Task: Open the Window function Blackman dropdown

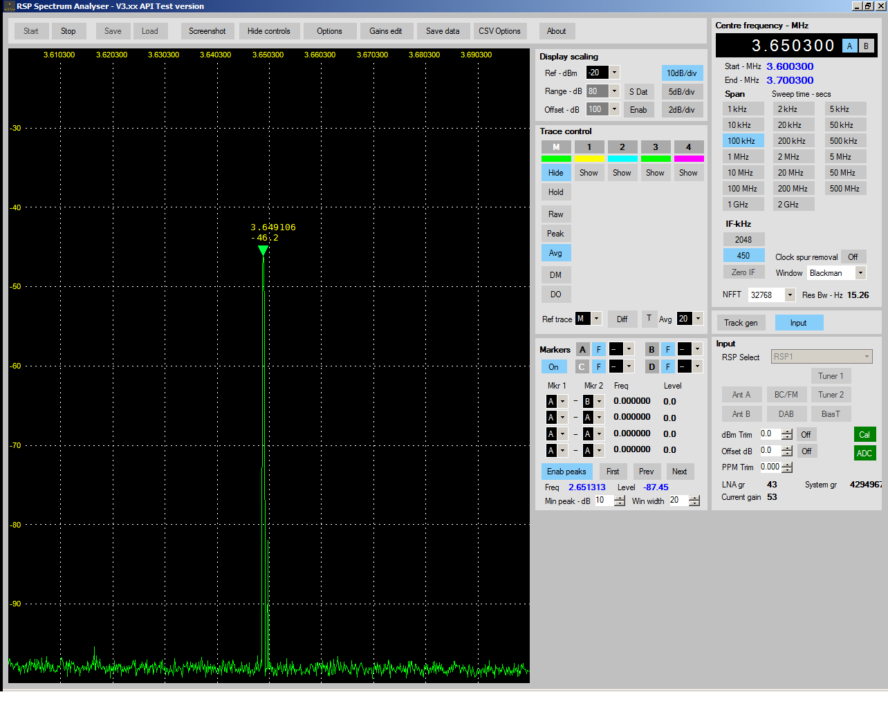Action: 860,273
